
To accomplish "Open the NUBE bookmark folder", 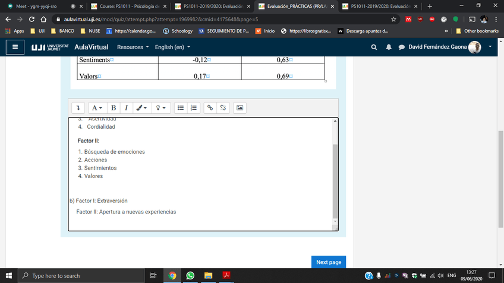I will [x=90, y=31].
